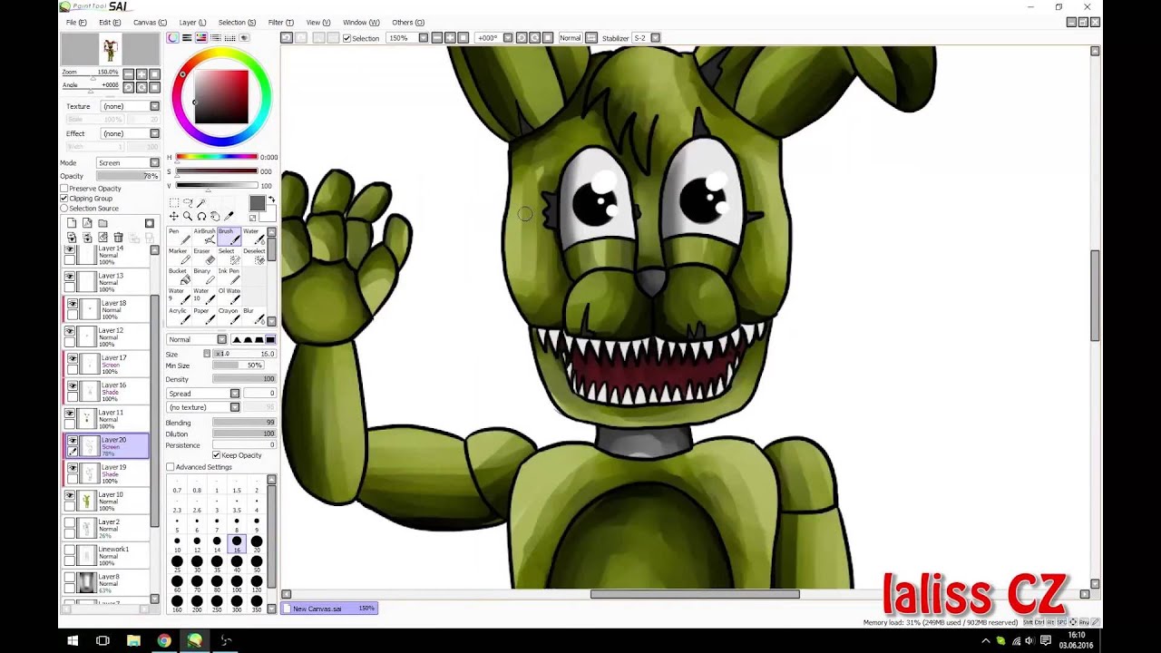
Task: Toggle the HSV slider panel icon
Action: click(x=201, y=38)
